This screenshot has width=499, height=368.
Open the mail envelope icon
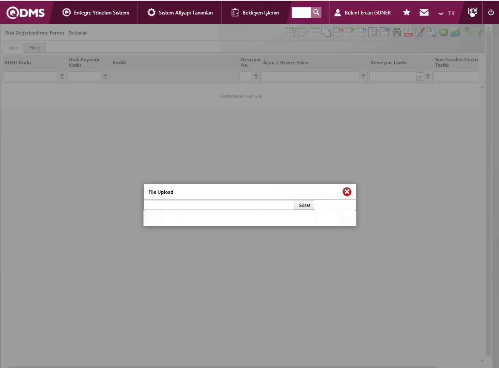424,12
